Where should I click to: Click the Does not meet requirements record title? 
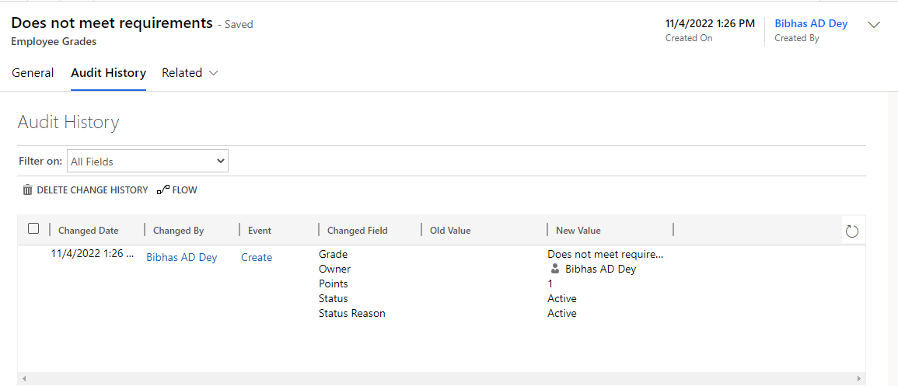click(x=112, y=23)
